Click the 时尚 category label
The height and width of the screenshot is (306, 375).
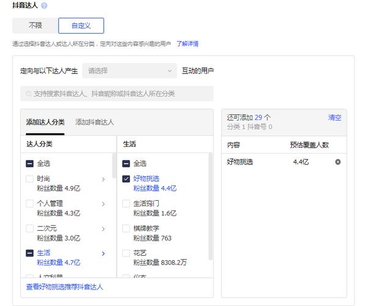point(43,179)
